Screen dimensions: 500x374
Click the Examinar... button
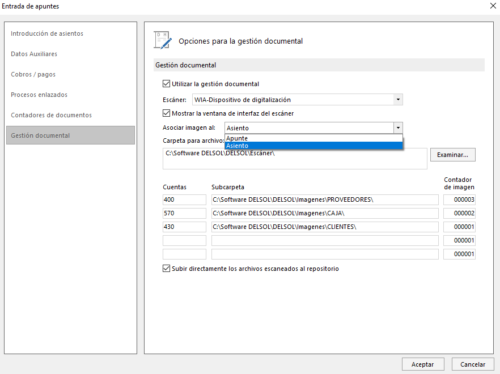pyautogui.click(x=453, y=155)
